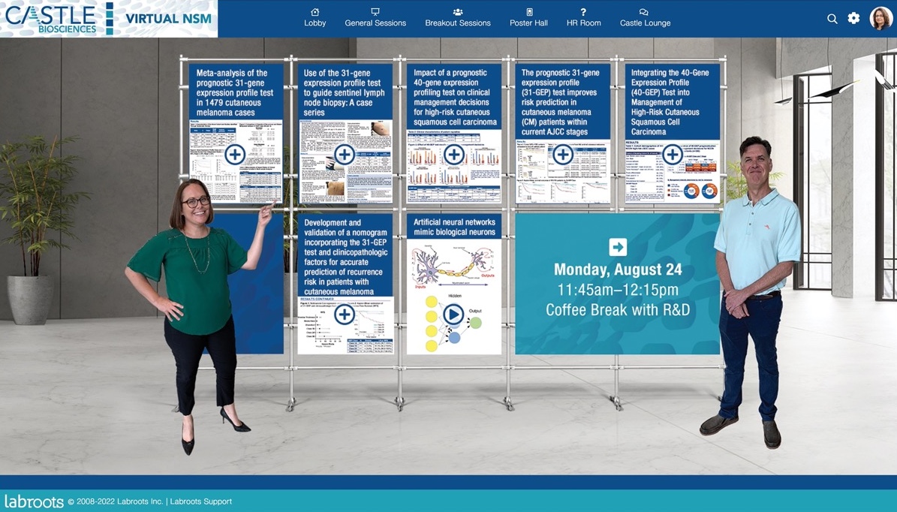Screen dimensions: 897x512
Task: Click 'The prognostic 31-gene expression profile' poster title
Action: 561,102
